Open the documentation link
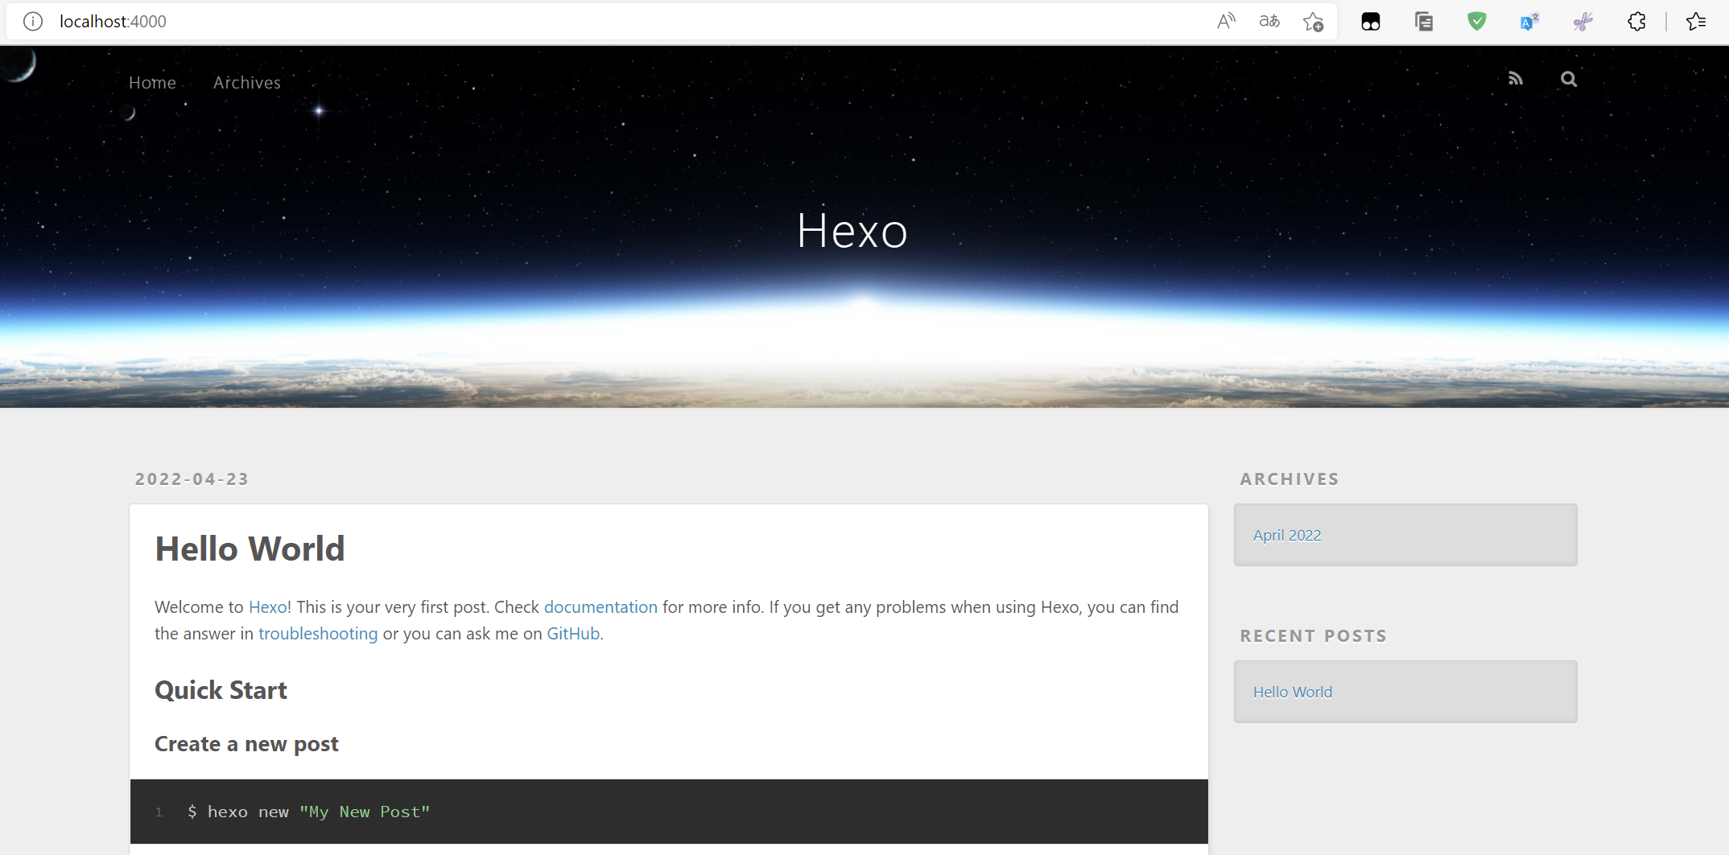 (600, 607)
